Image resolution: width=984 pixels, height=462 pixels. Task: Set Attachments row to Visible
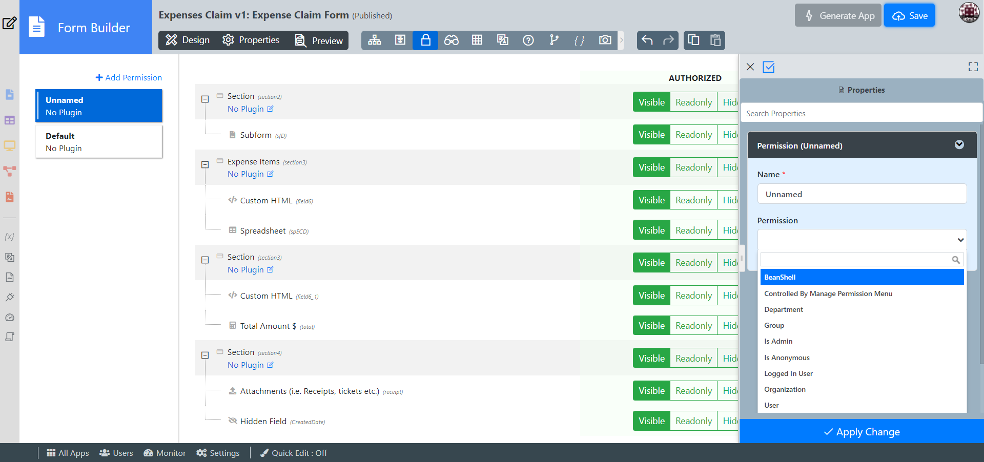coord(651,390)
